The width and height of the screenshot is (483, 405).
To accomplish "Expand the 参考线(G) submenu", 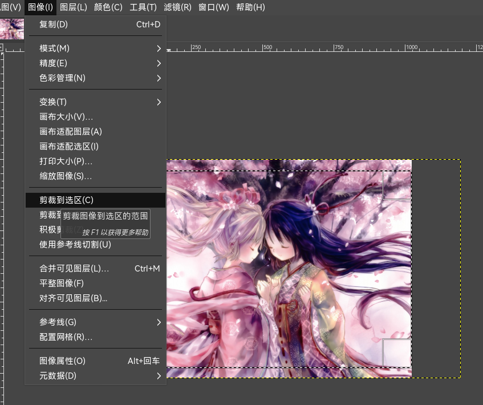I will (95, 322).
